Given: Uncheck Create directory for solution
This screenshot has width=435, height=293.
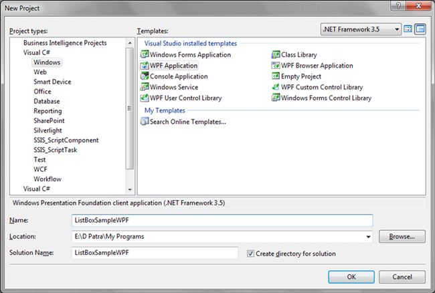Looking at the screenshot, I should point(251,254).
